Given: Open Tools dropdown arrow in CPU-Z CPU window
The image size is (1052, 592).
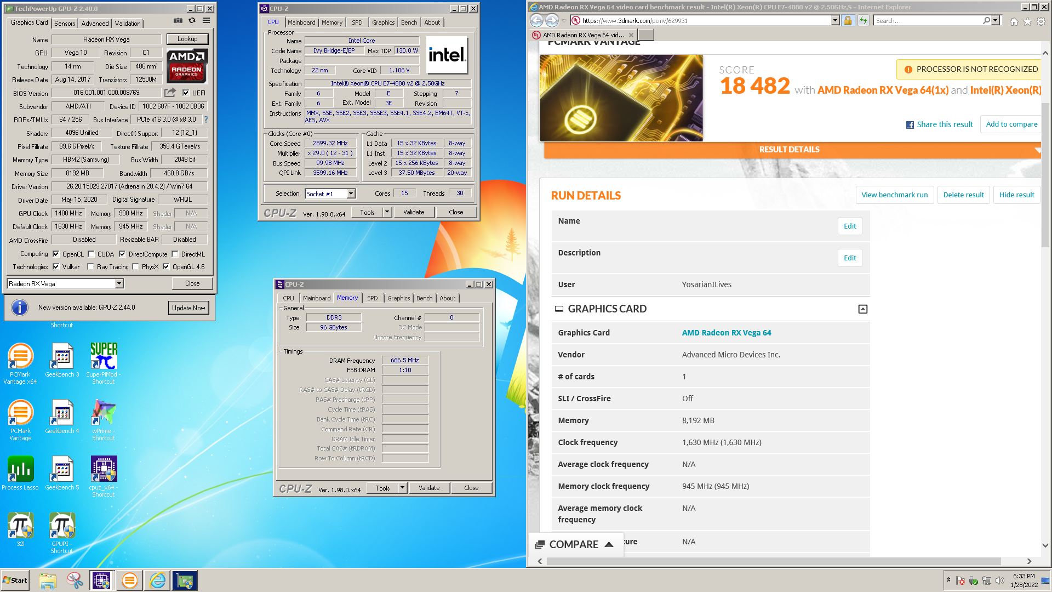Looking at the screenshot, I should pos(387,212).
